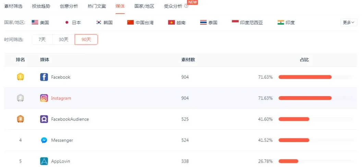Click the United States flag icon

pyautogui.click(x=35, y=22)
